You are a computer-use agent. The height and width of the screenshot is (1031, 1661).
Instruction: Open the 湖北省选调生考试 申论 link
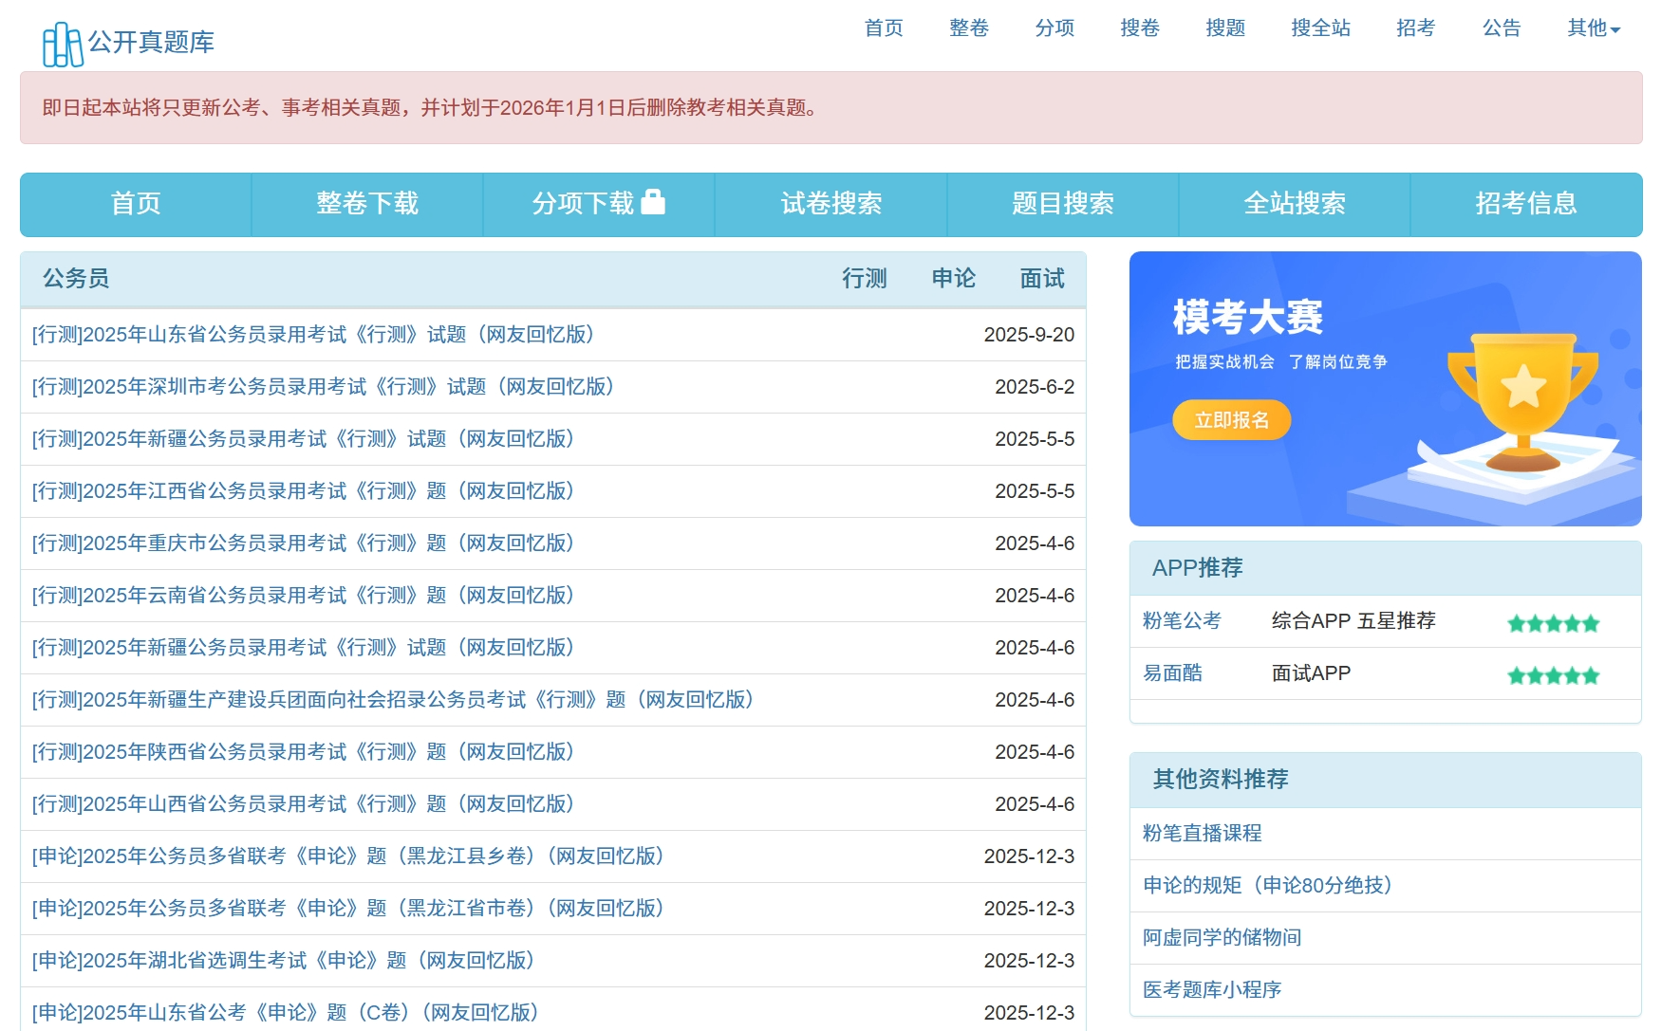pyautogui.click(x=283, y=961)
